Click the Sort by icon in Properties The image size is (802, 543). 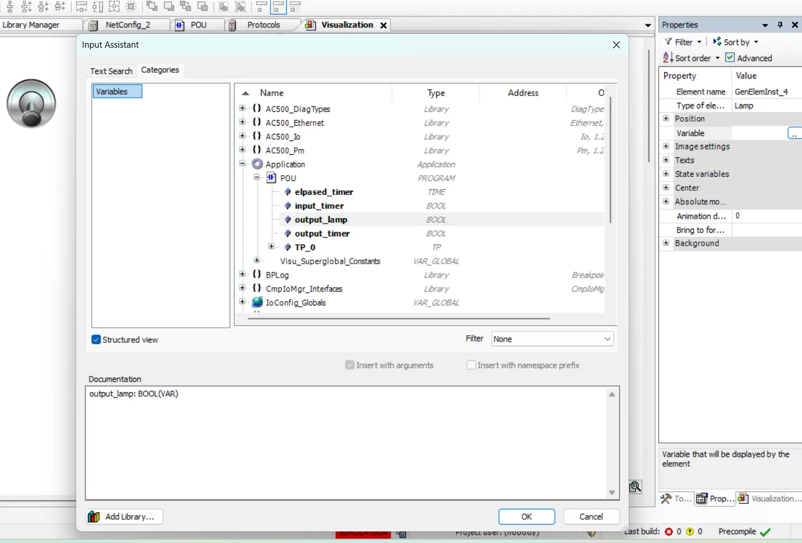pos(718,41)
